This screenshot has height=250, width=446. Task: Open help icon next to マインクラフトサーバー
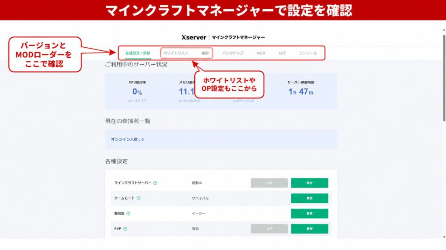[x=155, y=183]
